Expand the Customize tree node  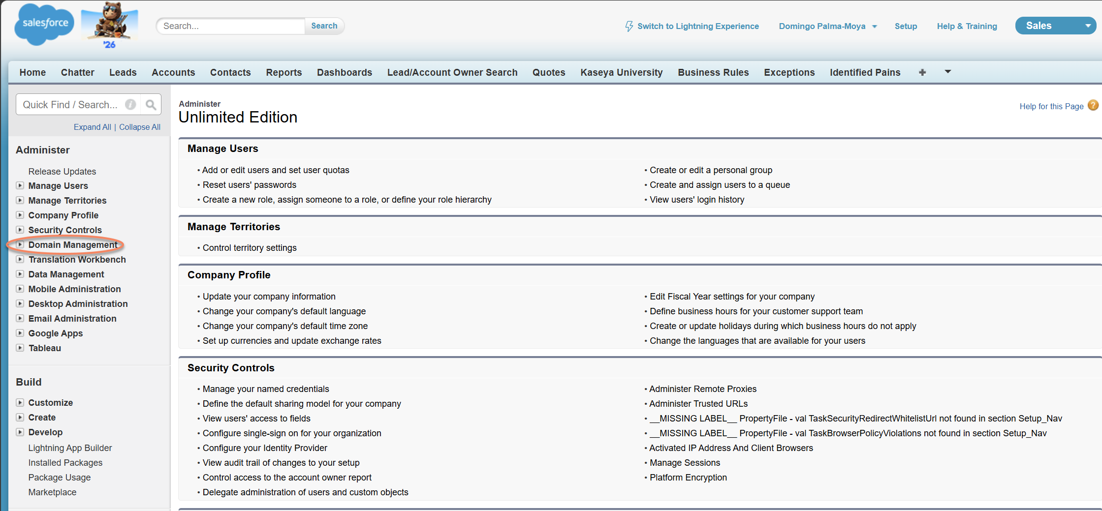pyautogui.click(x=20, y=402)
